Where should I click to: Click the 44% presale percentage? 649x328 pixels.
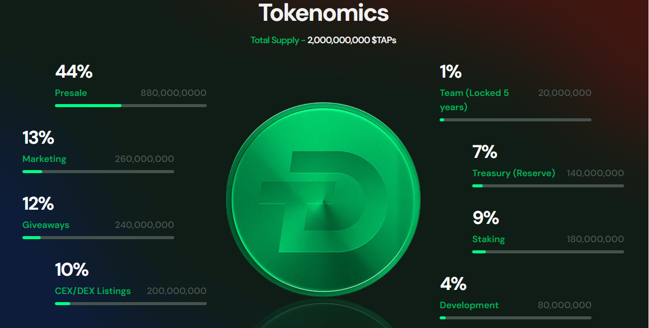(74, 72)
